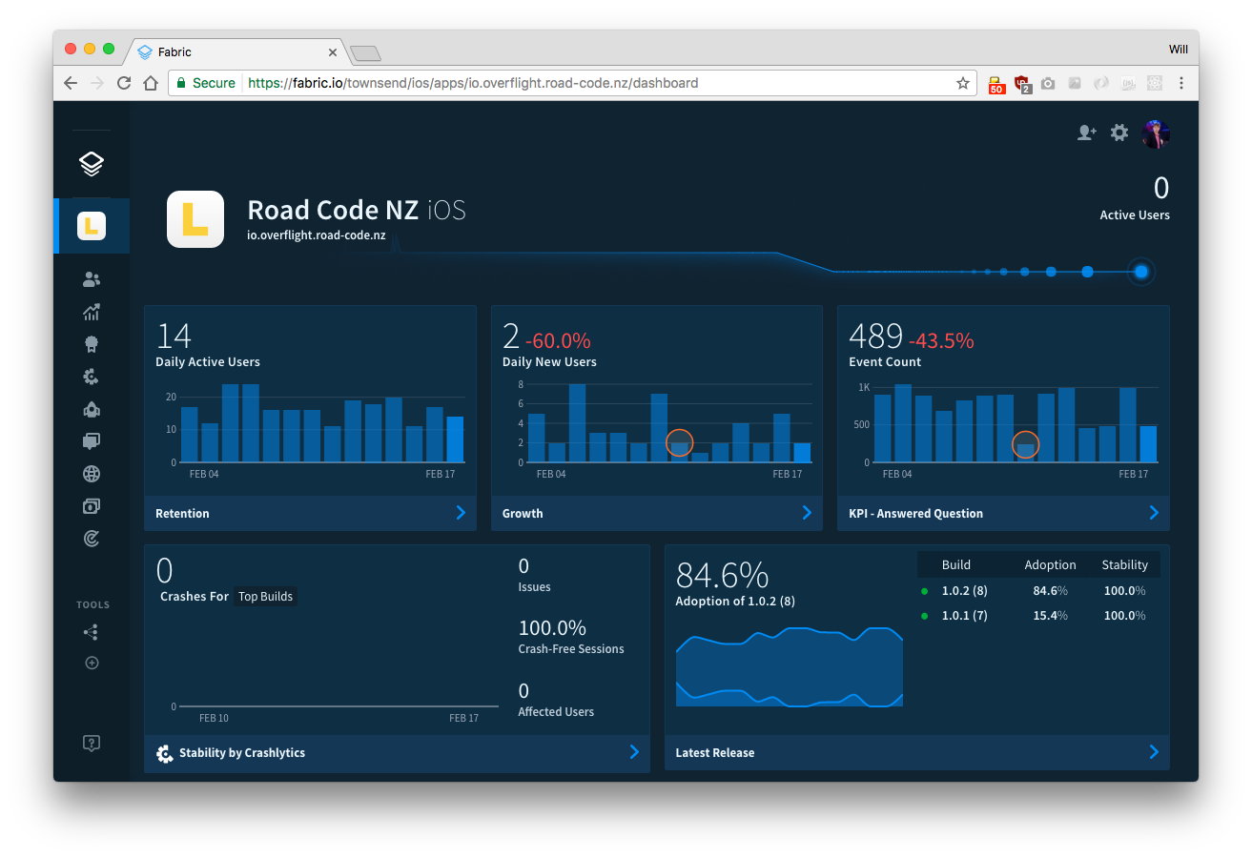Viewport: 1252px width, 858px height.
Task: Open the share nodes tool icon
Action: point(92,632)
